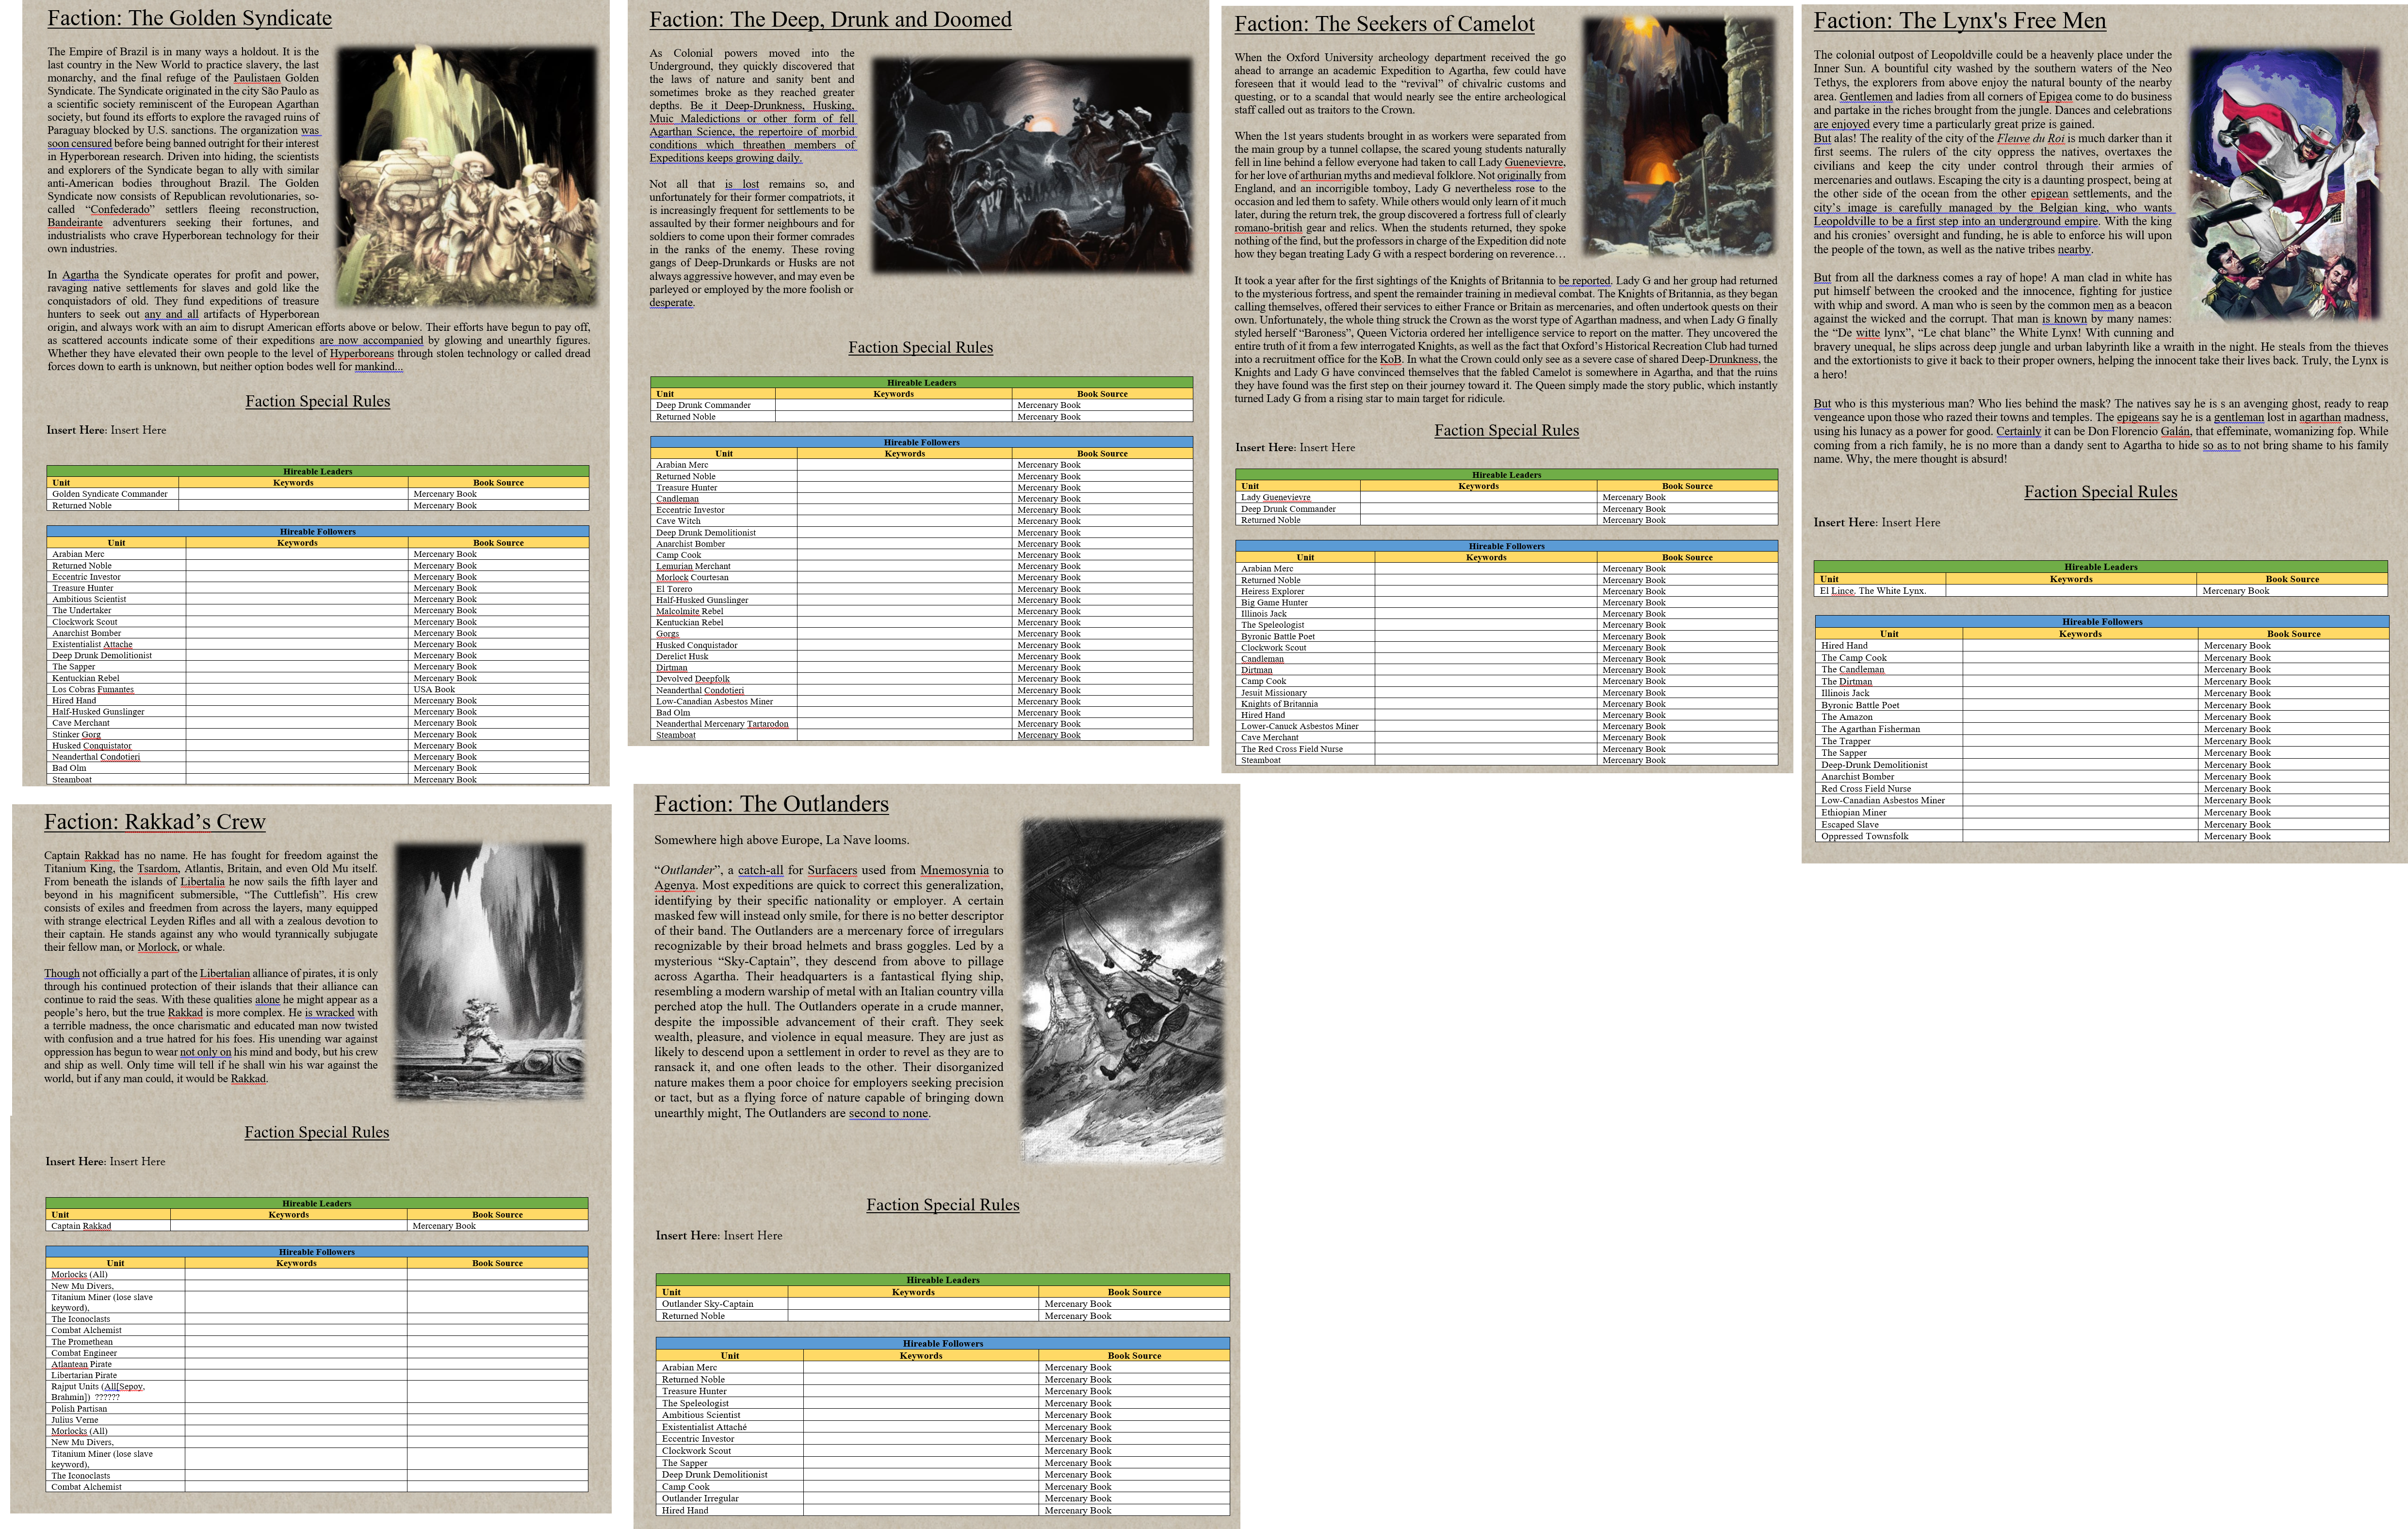Click the Outlanders airship engraving image

tap(1122, 990)
